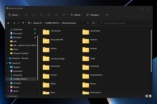
Task: Click Questo PC in address breadcrumb
Action: [x=38, y=23]
